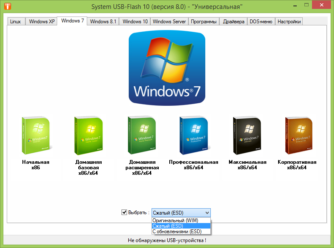The height and width of the screenshot is (248, 334).
Task: Select the Professional (Профессиональная) box icon
Action: (194, 135)
